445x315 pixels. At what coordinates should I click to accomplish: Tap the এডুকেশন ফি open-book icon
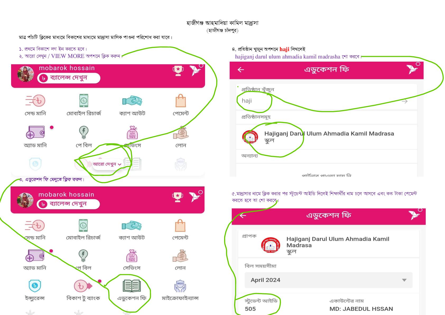coord(132,286)
